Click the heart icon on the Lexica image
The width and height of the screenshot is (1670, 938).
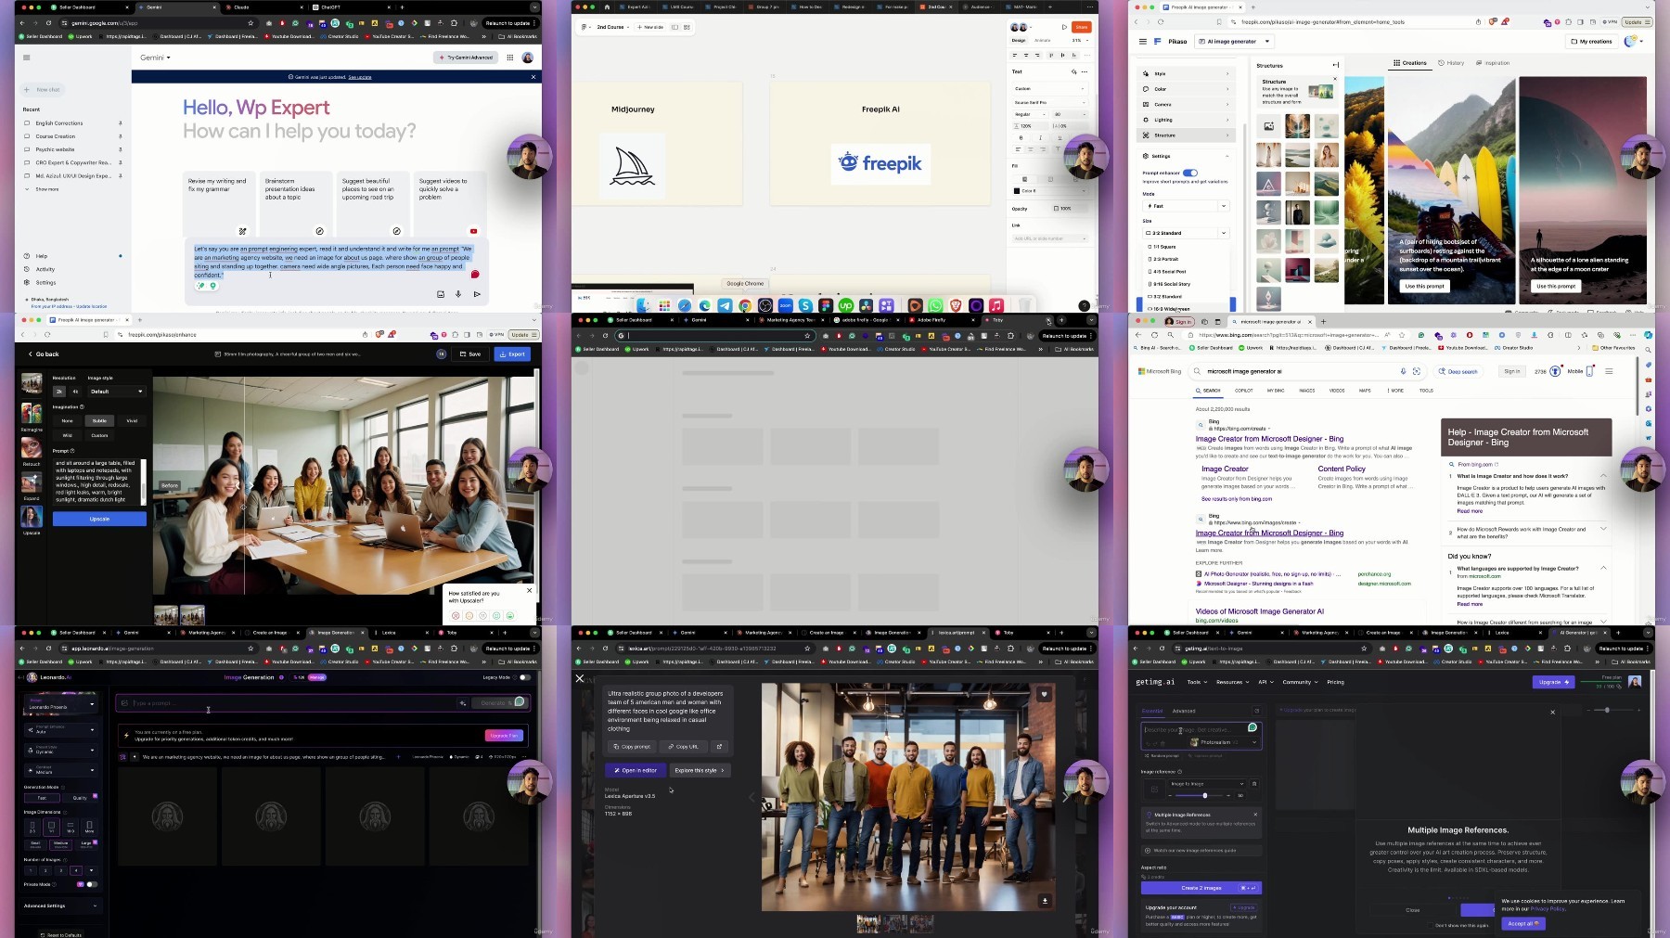(1044, 694)
